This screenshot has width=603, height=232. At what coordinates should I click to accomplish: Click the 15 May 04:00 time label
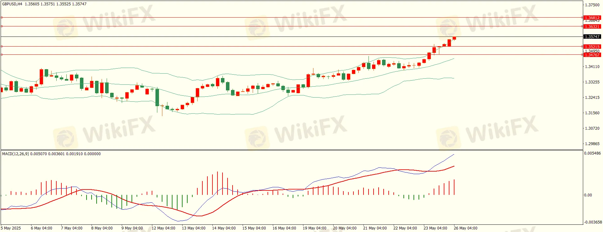point(254,228)
